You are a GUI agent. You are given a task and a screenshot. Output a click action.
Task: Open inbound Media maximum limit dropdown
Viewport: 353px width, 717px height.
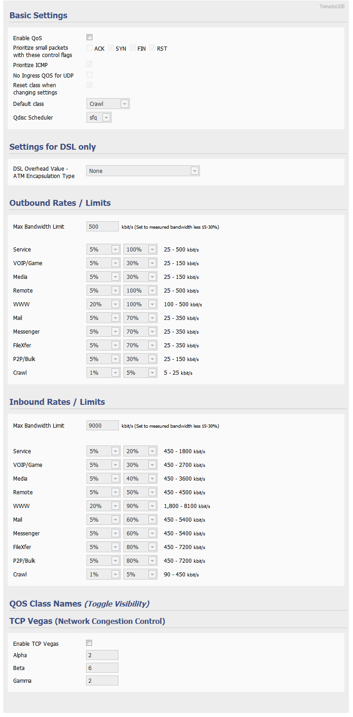[140, 479]
